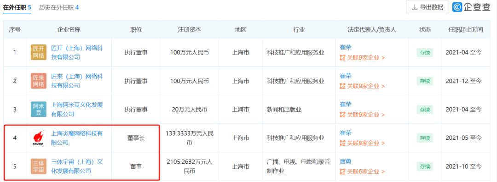Click 崔荣 in the 匠来 row
Image resolution: width=497 pixels, height=182 pixels.
point(346,76)
